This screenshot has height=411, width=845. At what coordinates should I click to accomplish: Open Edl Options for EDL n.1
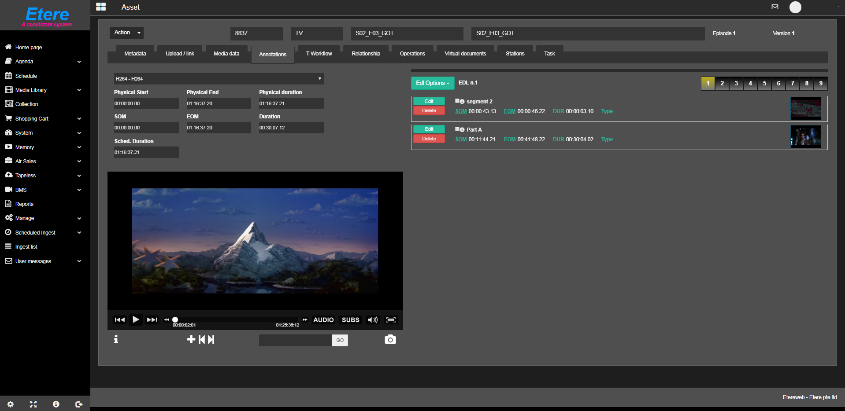(x=432, y=83)
